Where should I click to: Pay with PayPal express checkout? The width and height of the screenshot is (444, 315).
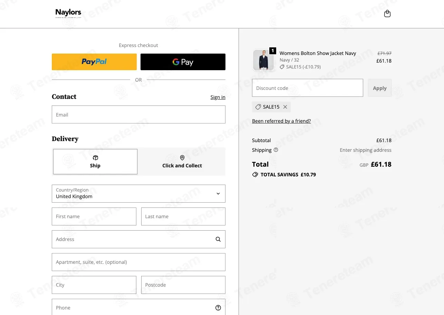pyautogui.click(x=94, y=62)
